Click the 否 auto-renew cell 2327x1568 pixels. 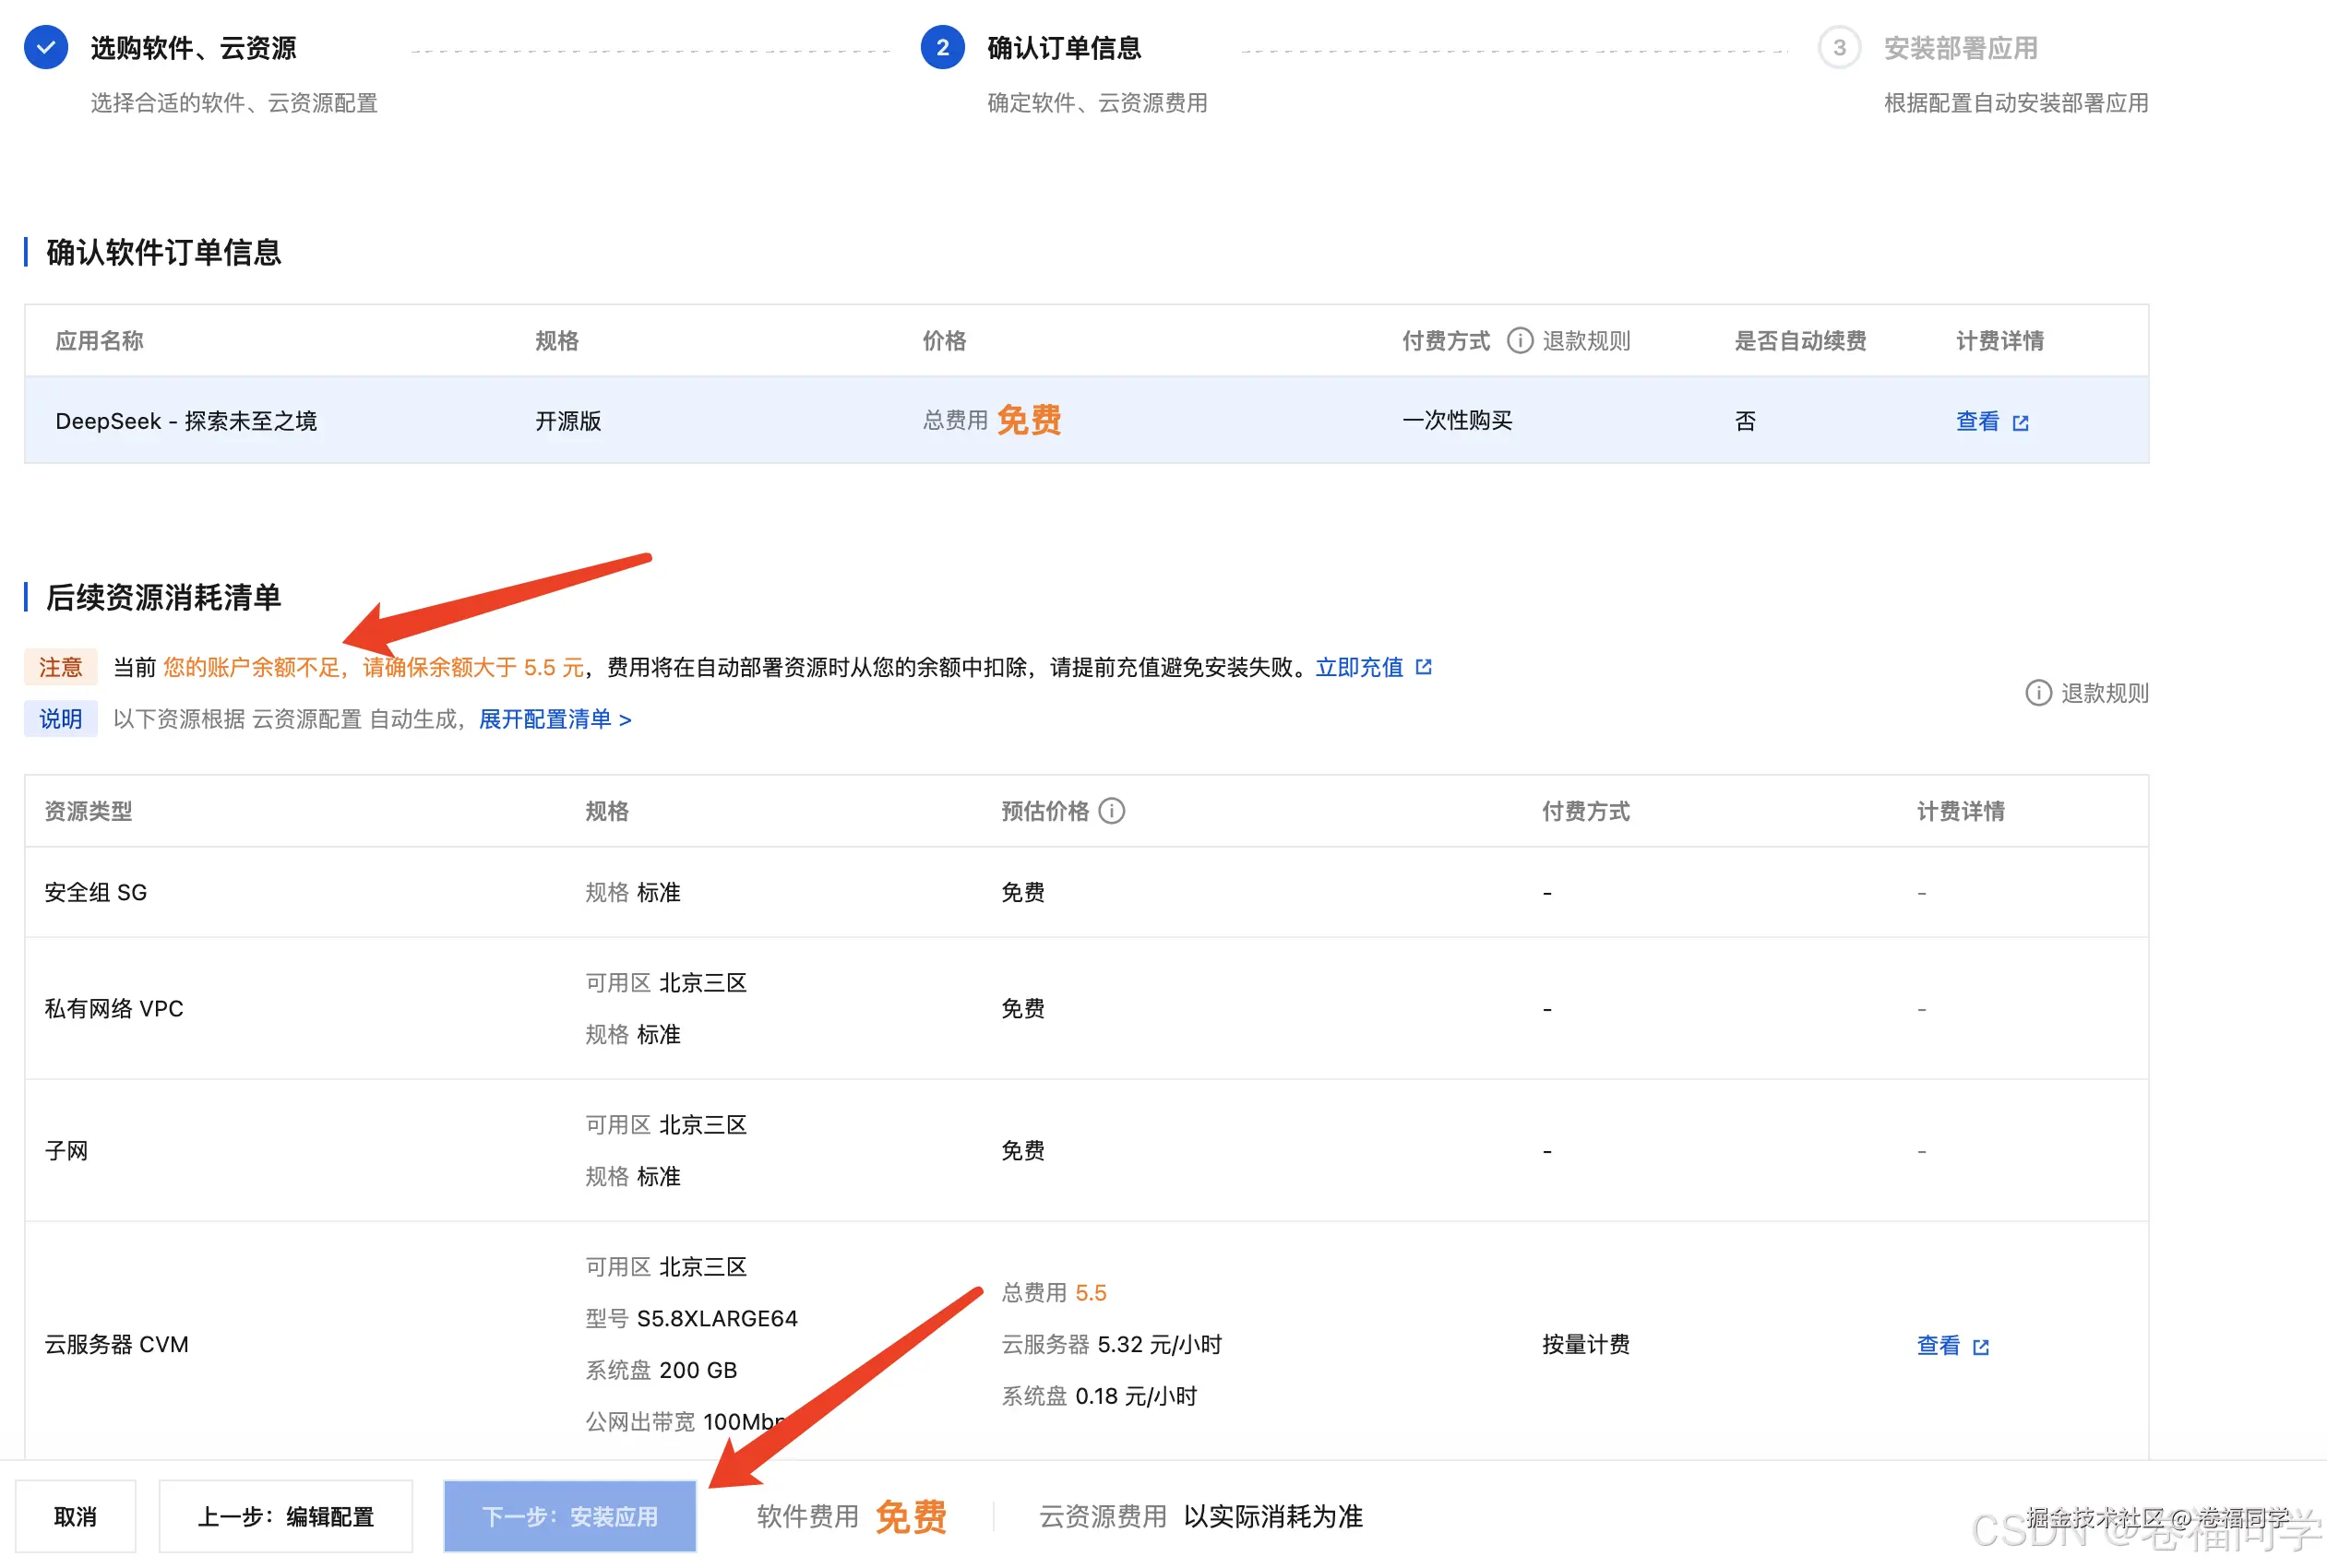pyautogui.click(x=1745, y=421)
